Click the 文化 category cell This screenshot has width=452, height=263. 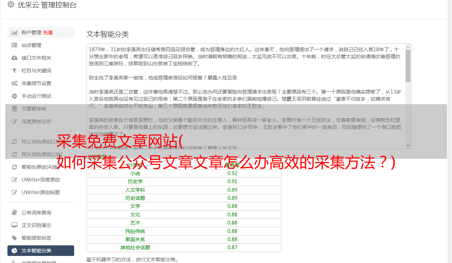coord(135,215)
